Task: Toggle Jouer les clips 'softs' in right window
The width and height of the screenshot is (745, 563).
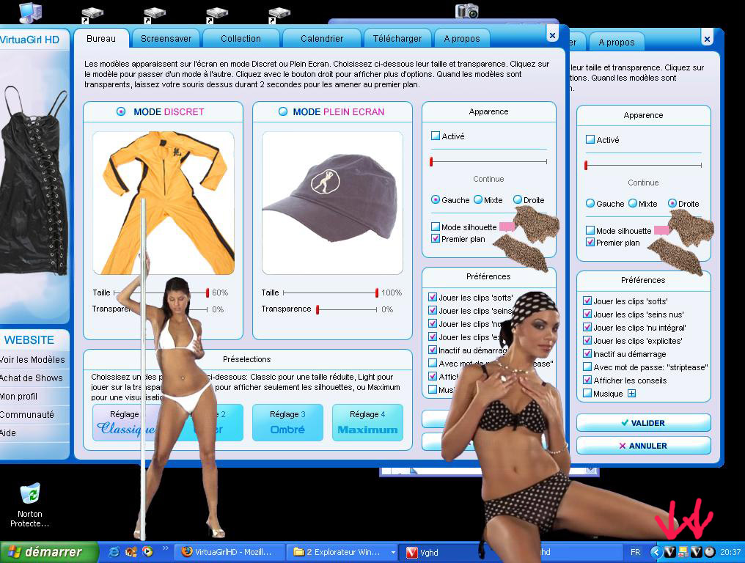Action: tap(587, 301)
